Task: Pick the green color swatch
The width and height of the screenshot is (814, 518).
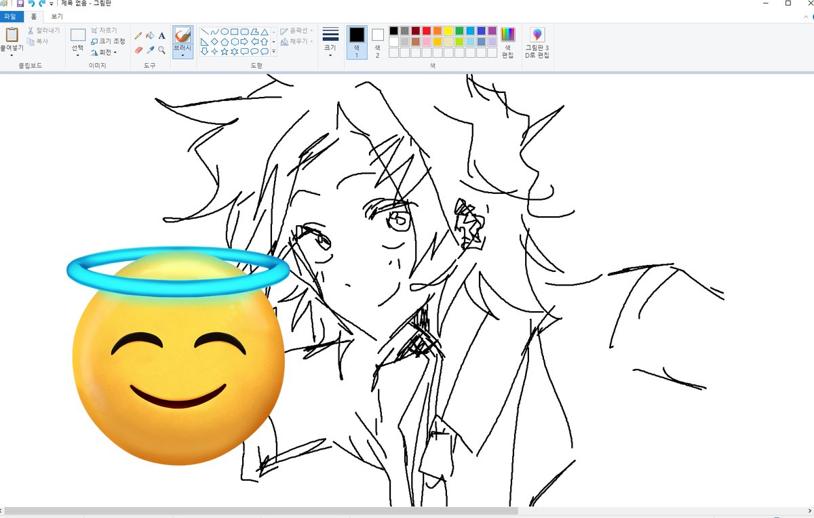Action: point(459,31)
